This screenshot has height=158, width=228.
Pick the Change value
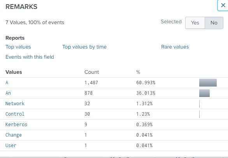tap(14, 135)
